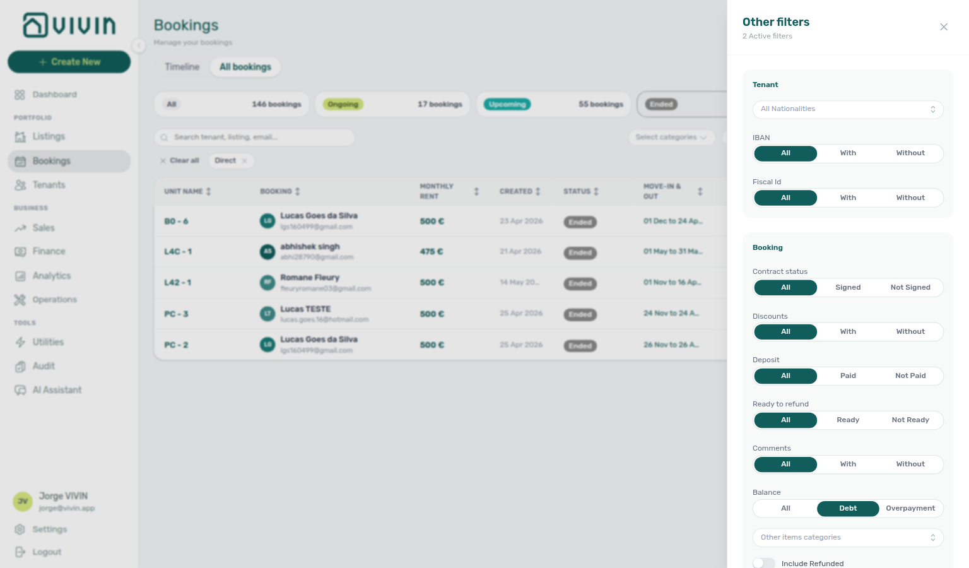969x568 pixels.
Task: Remove the Direct filter chip
Action: click(244, 161)
